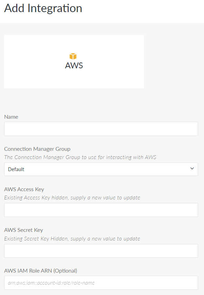Click the AWS text under the cube
Screen dimensions: 204x295
point(74,66)
